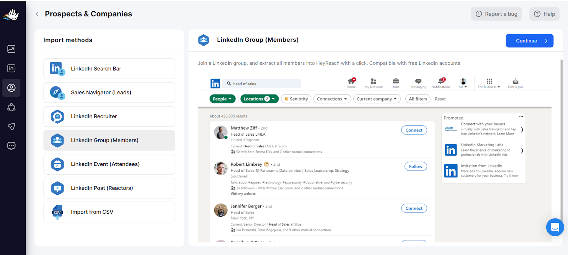568x255 pixels.
Task: Open the For Business dropdown
Action: pos(489,83)
